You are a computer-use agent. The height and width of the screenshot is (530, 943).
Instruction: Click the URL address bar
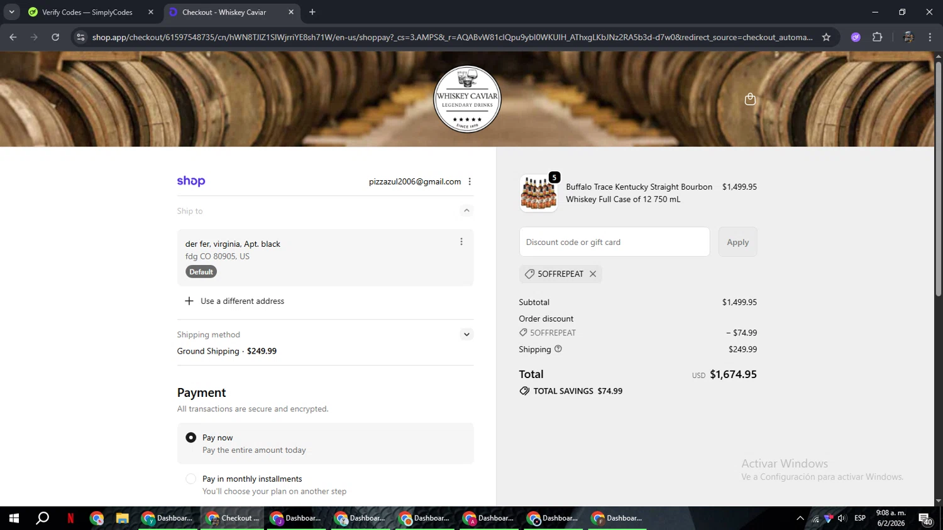tap(451, 37)
